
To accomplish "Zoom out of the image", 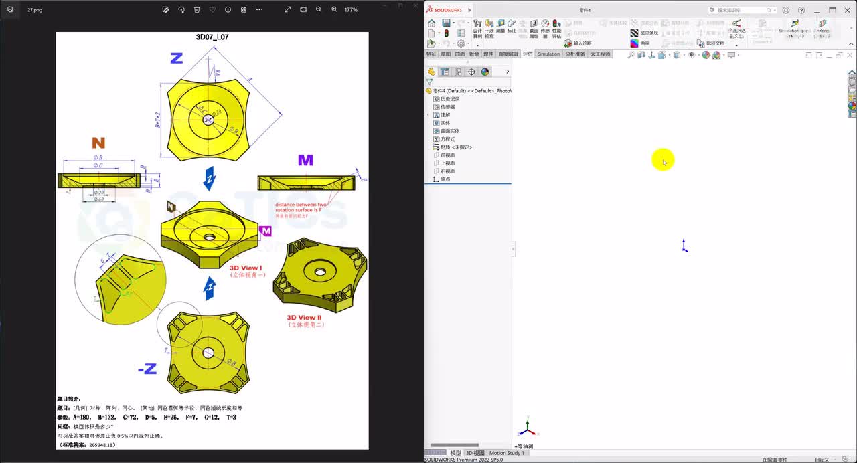I will point(319,9).
